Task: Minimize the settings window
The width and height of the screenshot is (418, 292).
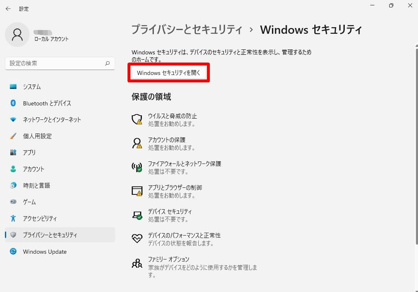Action: point(372,5)
